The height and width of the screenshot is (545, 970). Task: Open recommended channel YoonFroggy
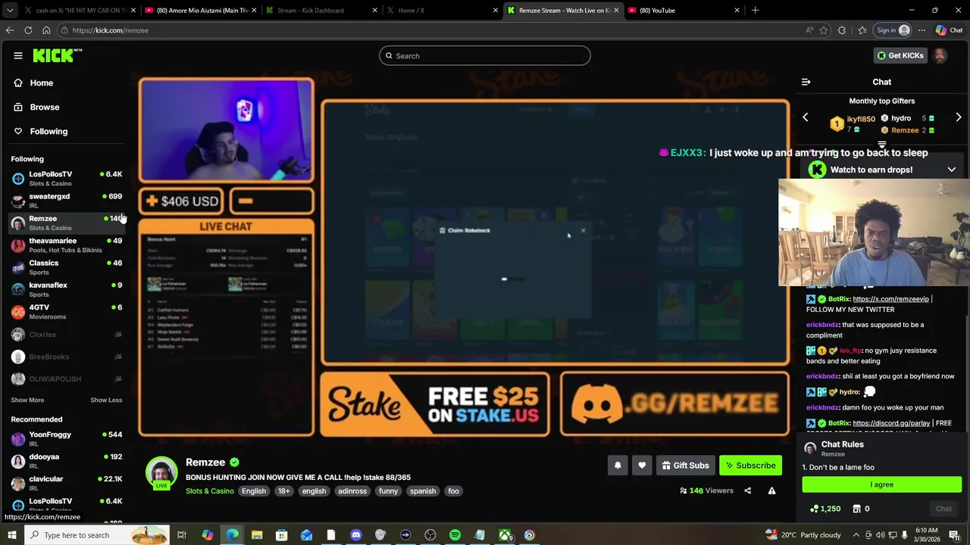[67, 438]
